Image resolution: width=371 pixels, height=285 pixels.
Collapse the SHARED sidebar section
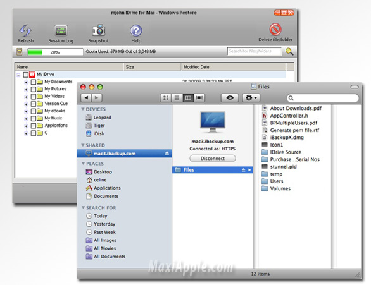[83, 145]
